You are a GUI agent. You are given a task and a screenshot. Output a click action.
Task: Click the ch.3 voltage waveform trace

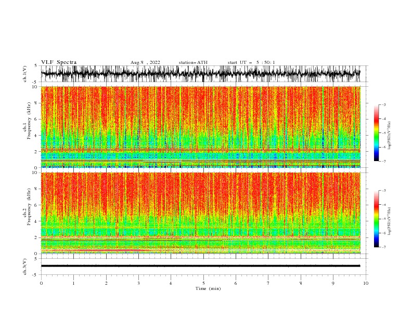[200, 266]
